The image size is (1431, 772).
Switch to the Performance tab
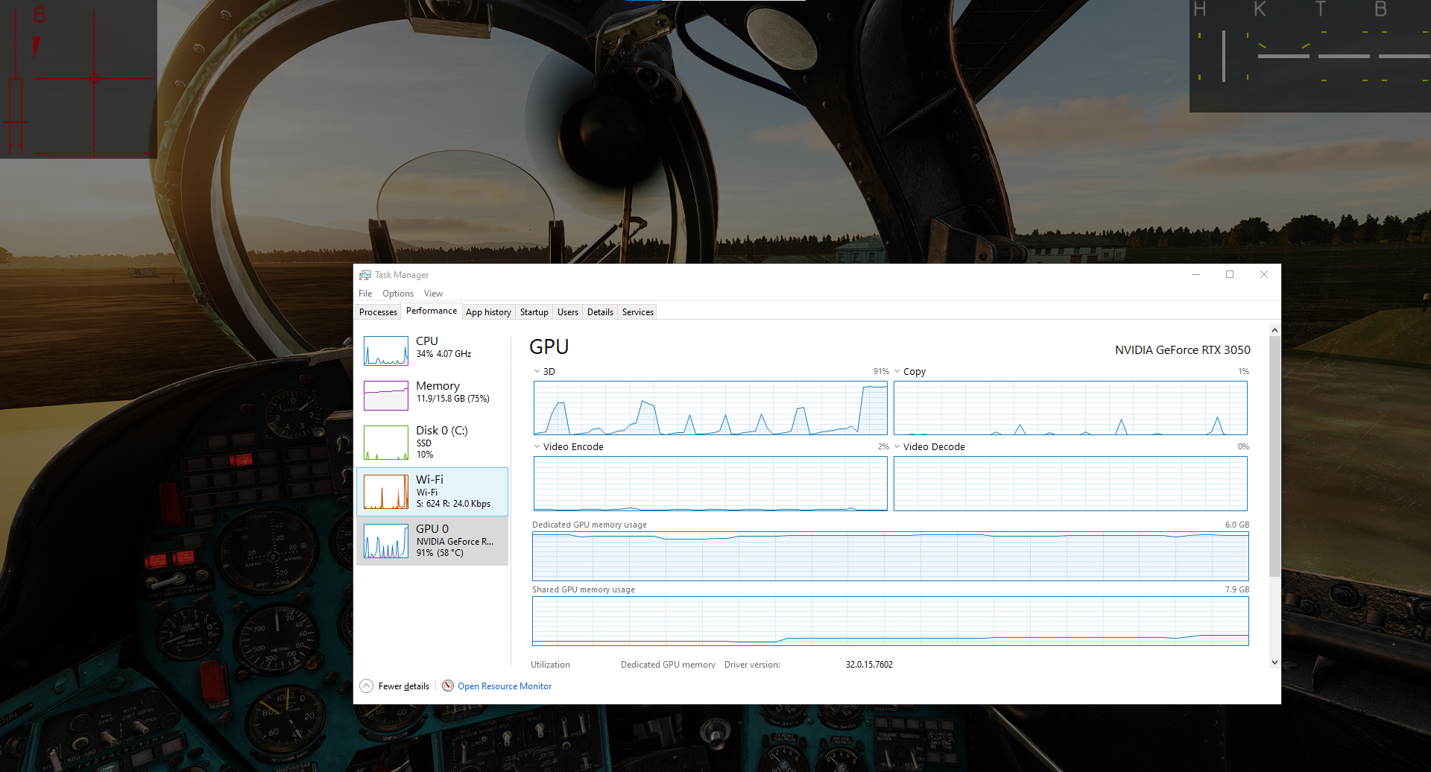click(x=432, y=311)
